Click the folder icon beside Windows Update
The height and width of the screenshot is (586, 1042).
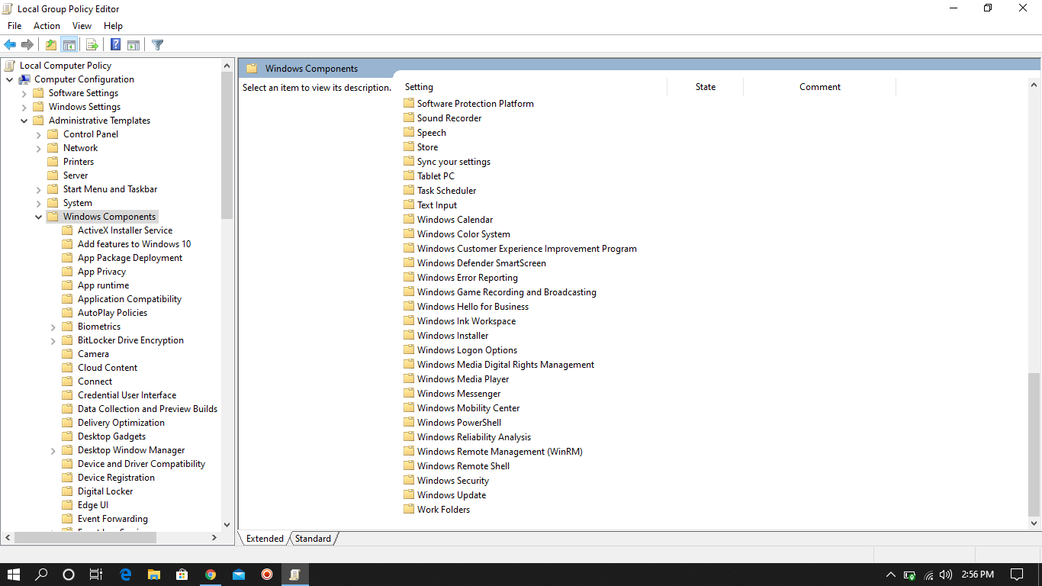click(409, 495)
